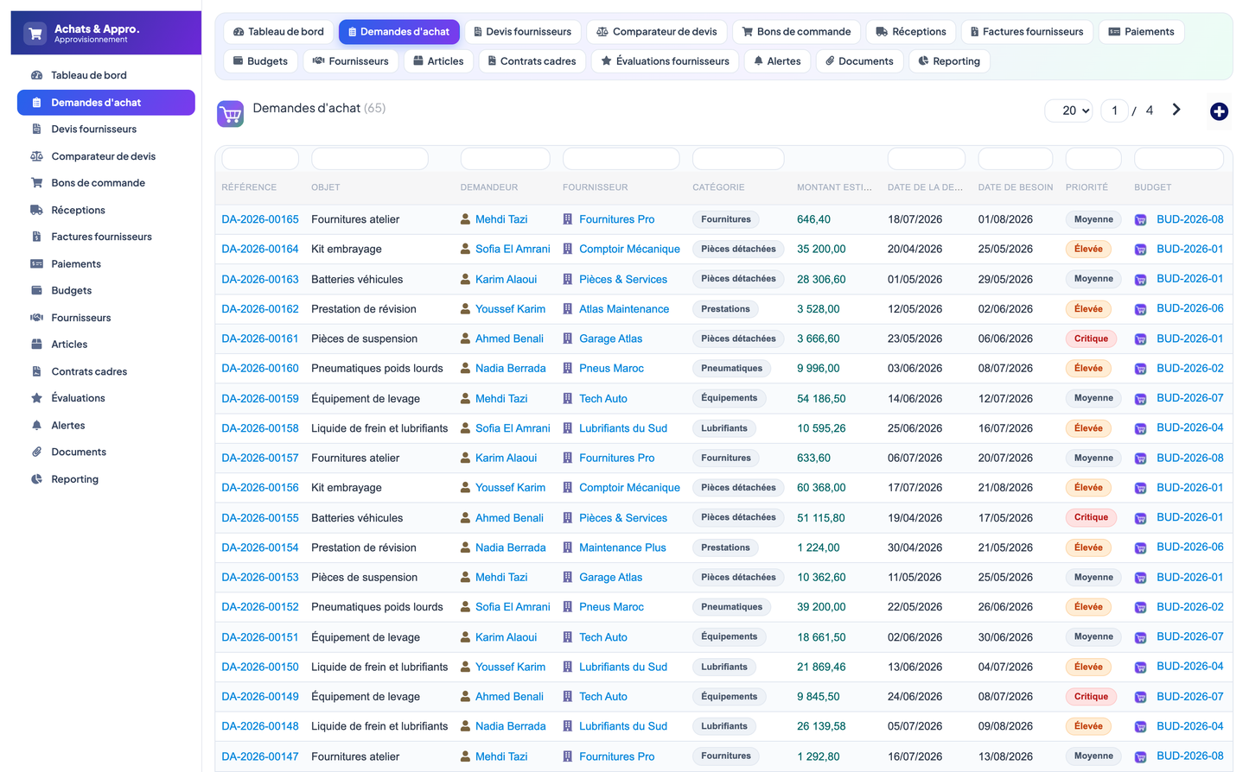Viewport: 1249px width, 772px height.
Task: Click the Pneumatiques category badge in row DA-2026-00152
Action: click(x=732, y=607)
